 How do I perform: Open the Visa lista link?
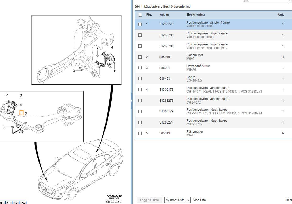[x=200, y=200]
